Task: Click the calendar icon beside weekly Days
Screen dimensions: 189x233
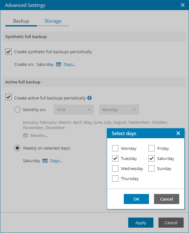Action: (45, 161)
